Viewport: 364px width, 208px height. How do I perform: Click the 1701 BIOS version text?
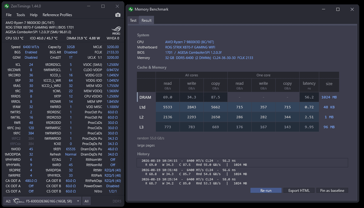pos(169,52)
